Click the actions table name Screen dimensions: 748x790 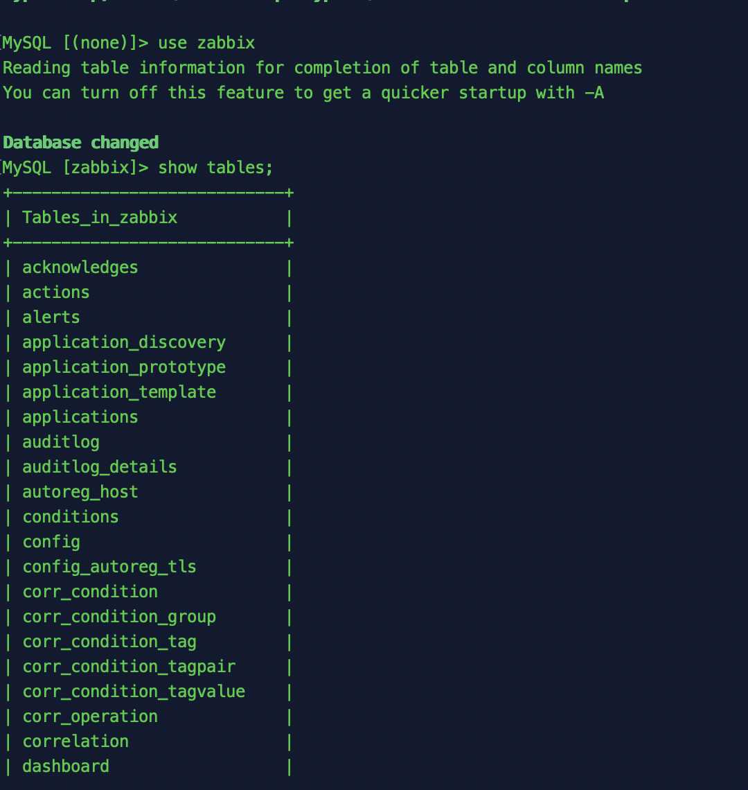[56, 292]
